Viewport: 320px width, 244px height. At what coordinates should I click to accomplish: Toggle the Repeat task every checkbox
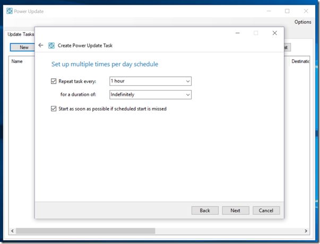(54, 81)
